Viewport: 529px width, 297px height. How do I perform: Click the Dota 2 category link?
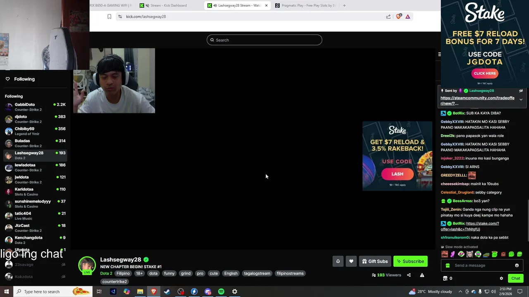pos(106,273)
